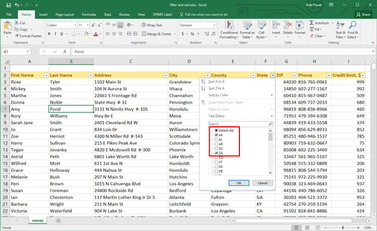Toggle Wrap Text
This screenshot has width=377, height=231.
pos(151,25)
